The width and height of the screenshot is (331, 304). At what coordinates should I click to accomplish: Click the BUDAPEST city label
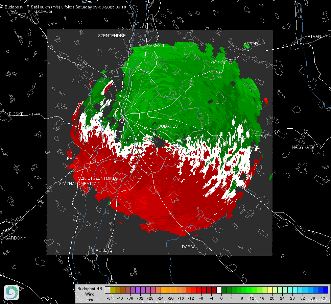click(169, 126)
